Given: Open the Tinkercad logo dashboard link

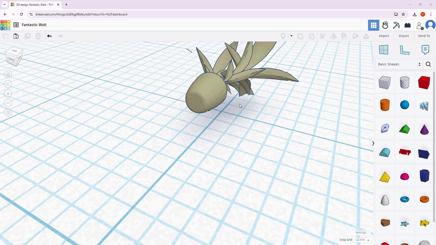Looking at the screenshot, I should (x=5, y=25).
